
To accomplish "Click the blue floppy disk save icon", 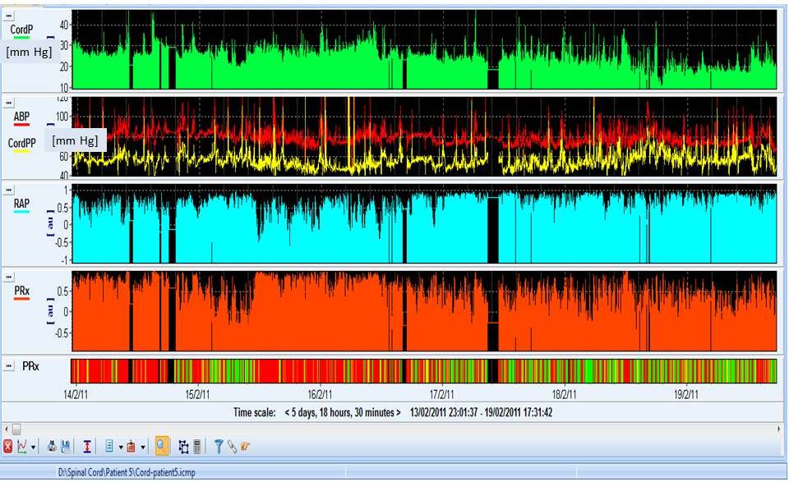I will pos(66,447).
